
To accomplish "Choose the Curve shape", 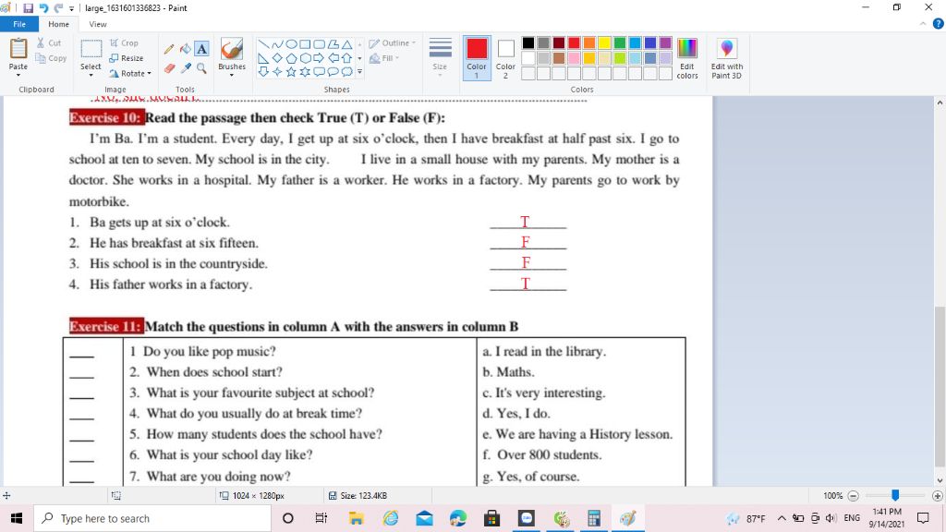I will point(277,44).
